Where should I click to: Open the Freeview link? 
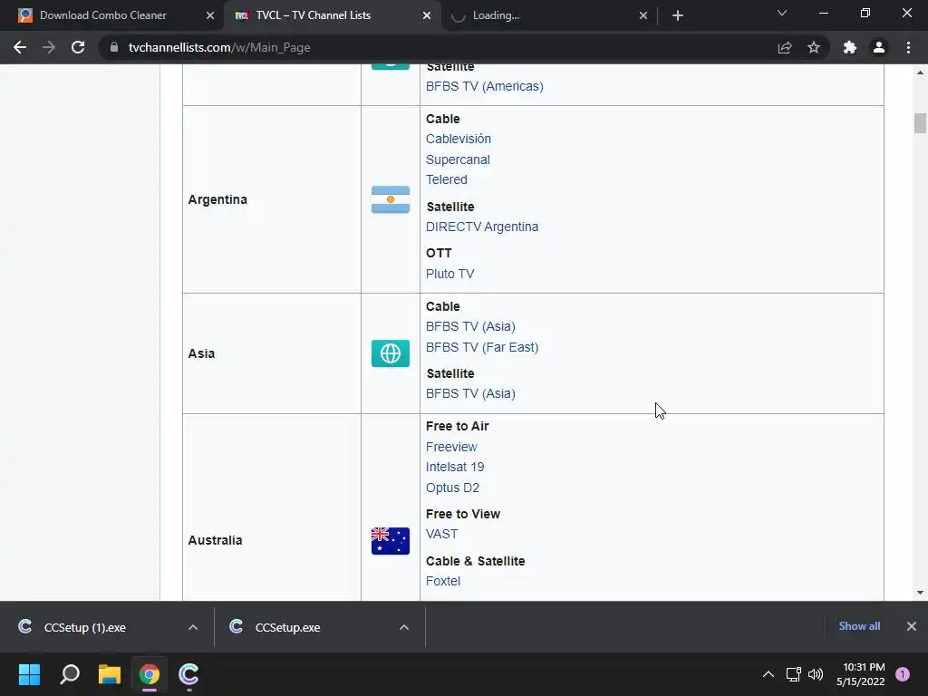pyautogui.click(x=451, y=447)
